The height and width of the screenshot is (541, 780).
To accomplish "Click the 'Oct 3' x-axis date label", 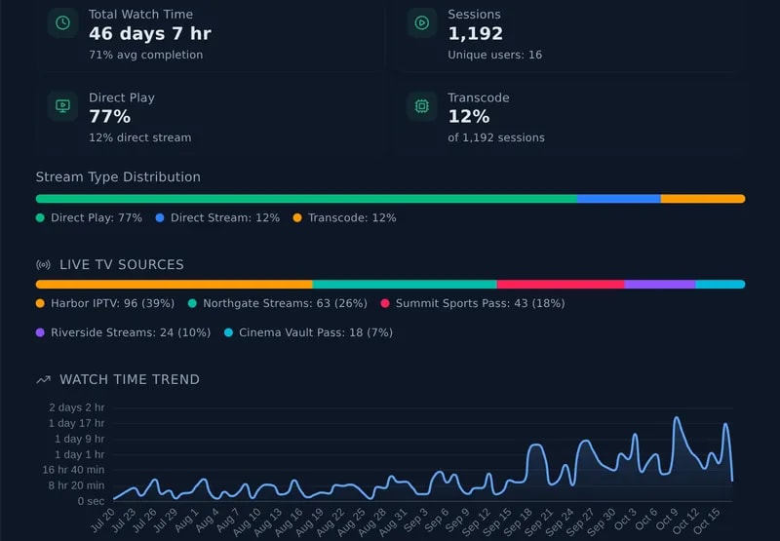I will click(x=625, y=521).
